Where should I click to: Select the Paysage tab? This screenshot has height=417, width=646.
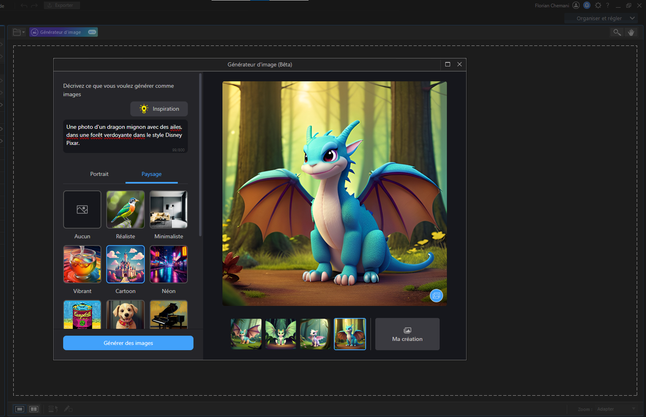pos(151,174)
